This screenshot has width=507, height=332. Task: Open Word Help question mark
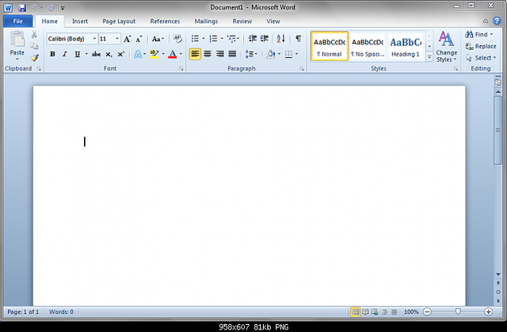(497, 21)
